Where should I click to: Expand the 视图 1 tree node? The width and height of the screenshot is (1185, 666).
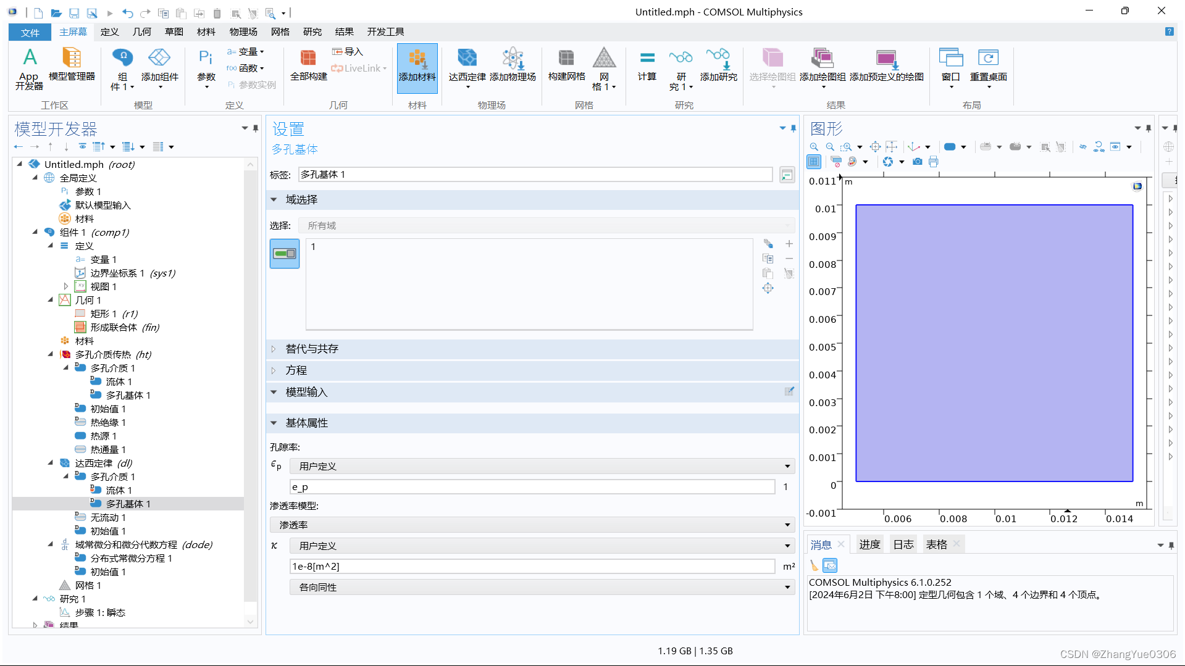[66, 286]
